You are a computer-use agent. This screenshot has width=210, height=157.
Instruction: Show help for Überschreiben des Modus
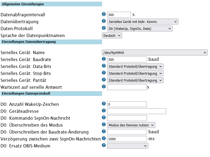coord(104,124)
